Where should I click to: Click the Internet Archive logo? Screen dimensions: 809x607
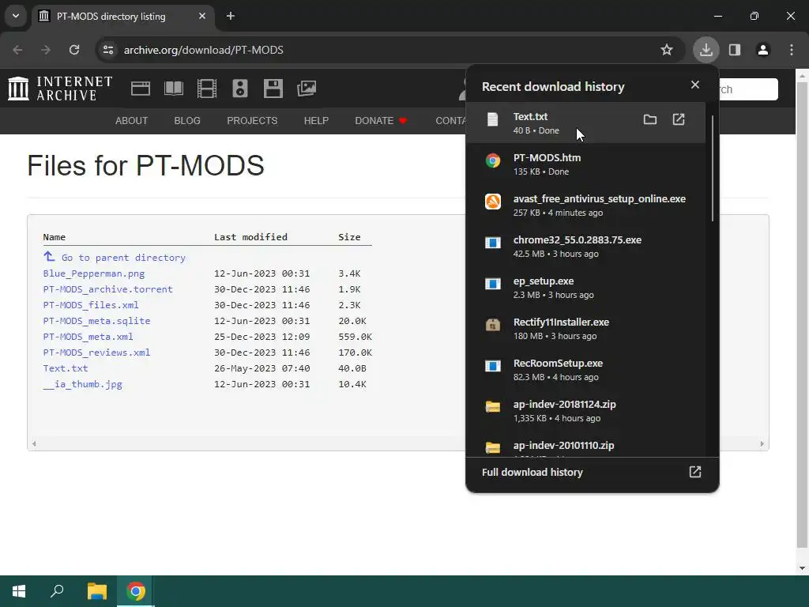[x=60, y=89]
